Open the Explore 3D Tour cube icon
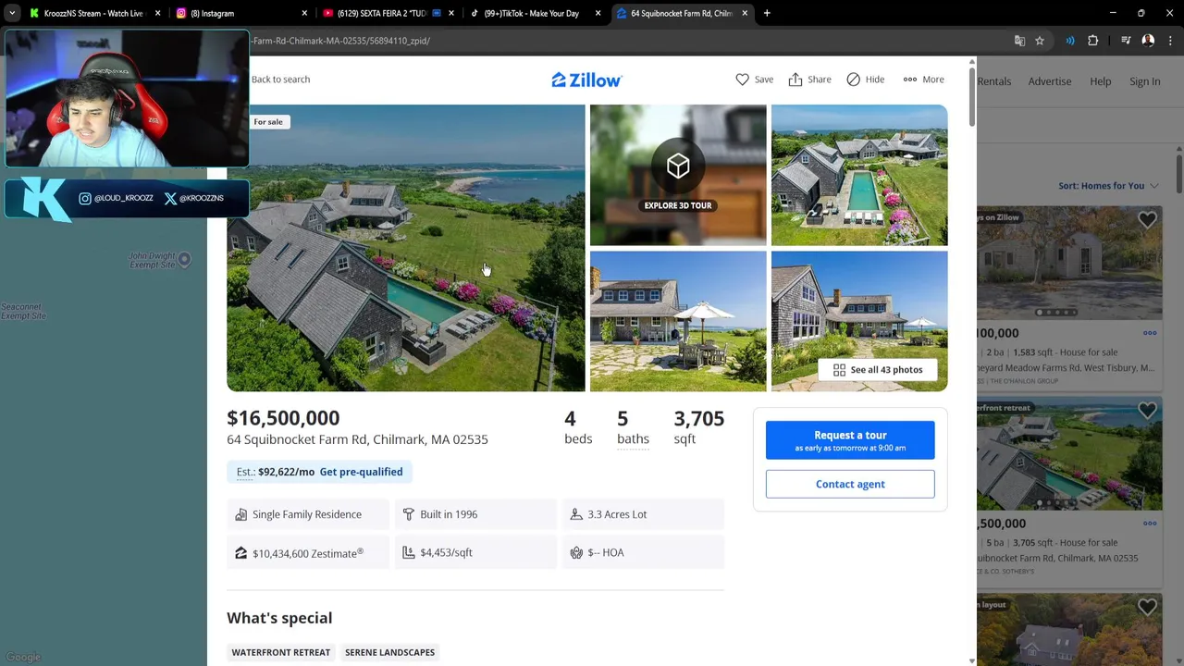 point(678,166)
